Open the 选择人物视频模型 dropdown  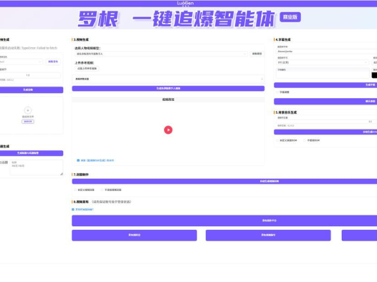pyautogui.click(x=161, y=54)
